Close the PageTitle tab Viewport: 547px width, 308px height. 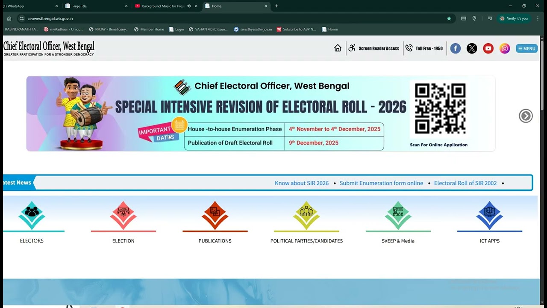[126, 6]
